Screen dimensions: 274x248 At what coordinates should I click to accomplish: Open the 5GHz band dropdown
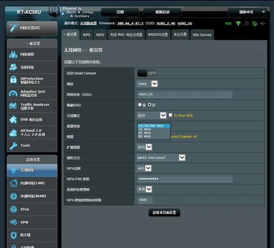pyautogui.click(x=147, y=84)
